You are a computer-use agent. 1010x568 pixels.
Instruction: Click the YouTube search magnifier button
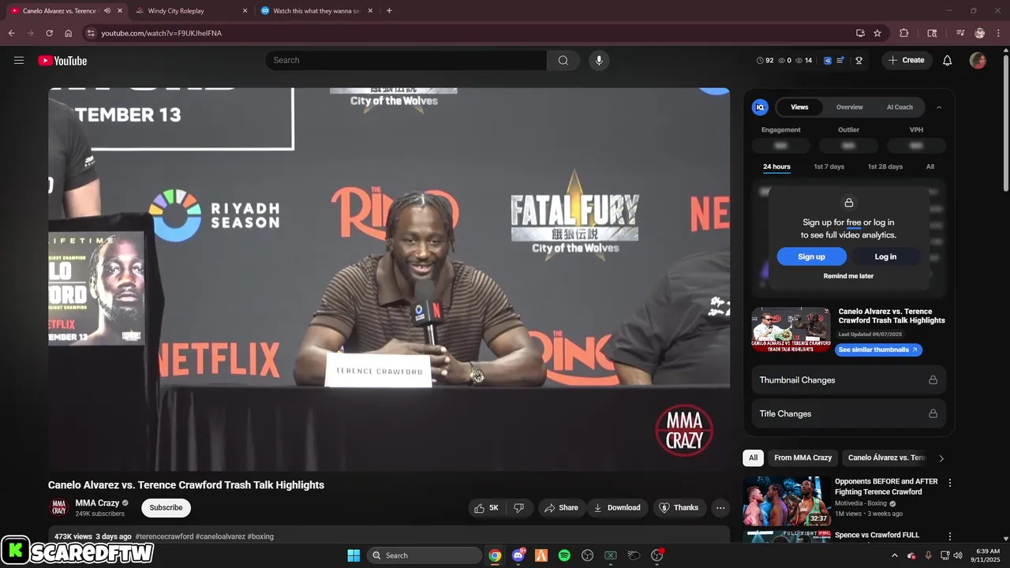563,60
